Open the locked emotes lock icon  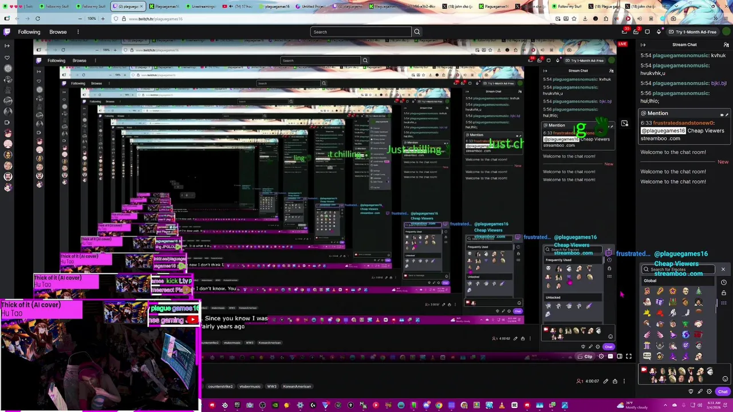click(724, 292)
